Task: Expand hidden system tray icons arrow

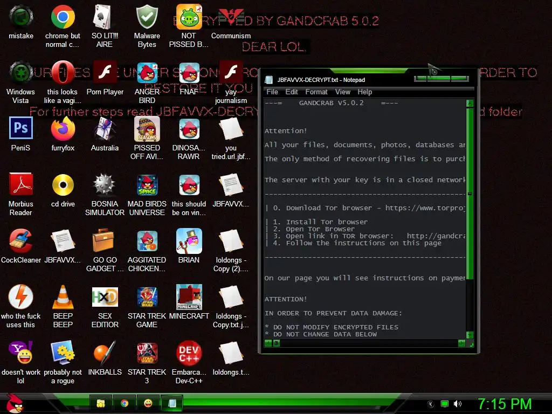Action: point(431,404)
